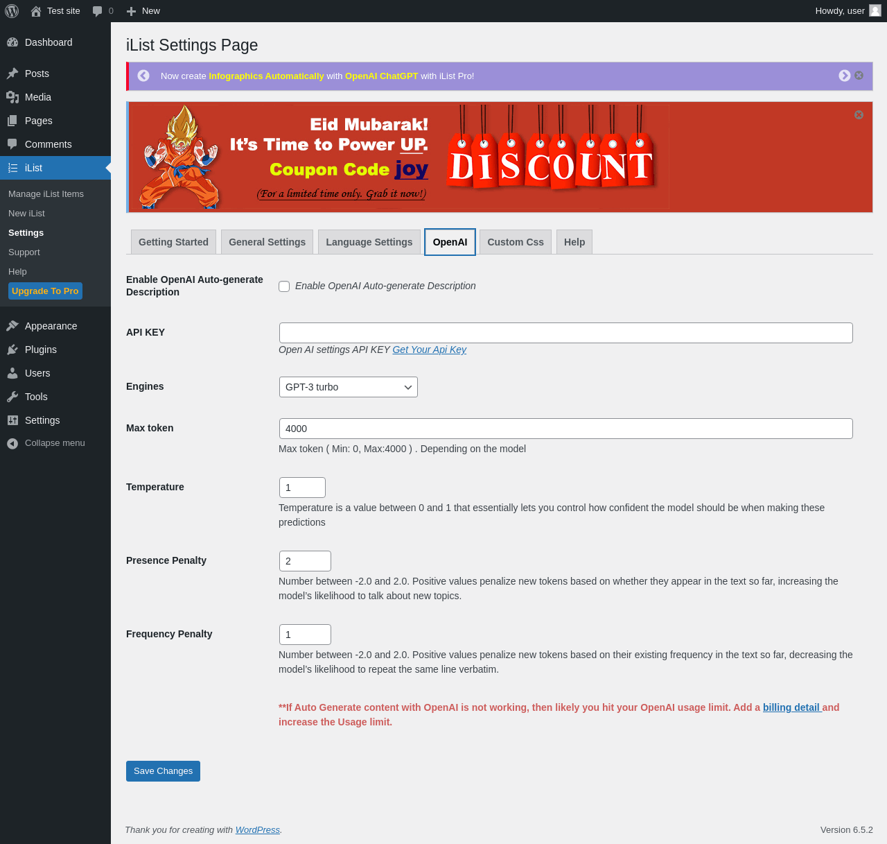The width and height of the screenshot is (887, 844).
Task: Open Help in iList submenu
Action: pyautogui.click(x=17, y=272)
